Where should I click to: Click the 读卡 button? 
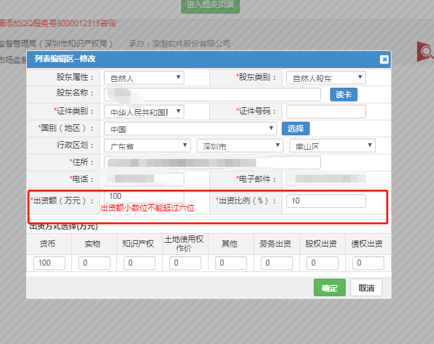[x=343, y=95]
